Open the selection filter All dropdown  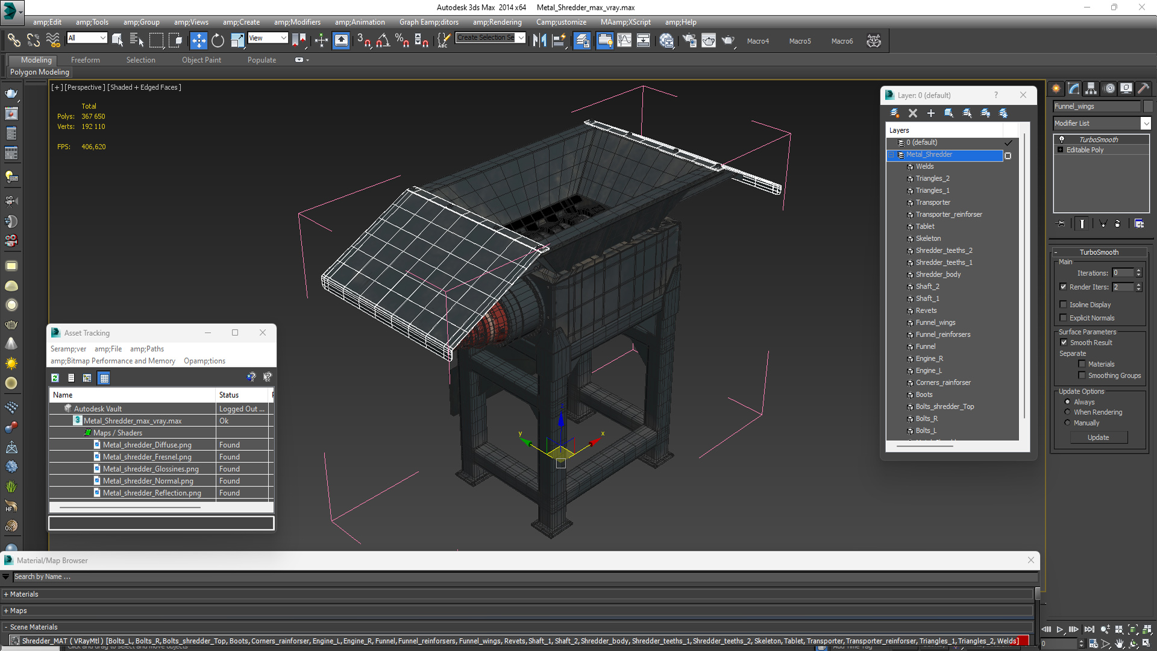[x=102, y=37]
